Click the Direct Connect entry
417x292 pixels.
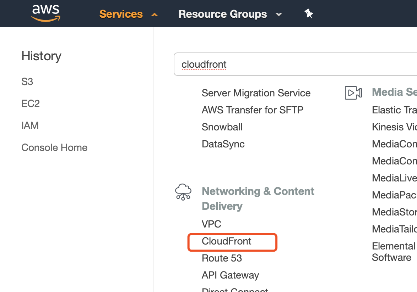234,289
